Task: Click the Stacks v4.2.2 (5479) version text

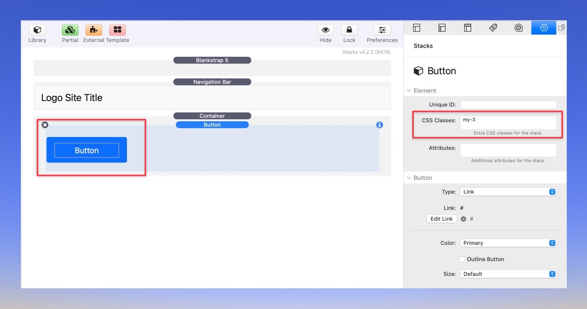Action: click(366, 52)
